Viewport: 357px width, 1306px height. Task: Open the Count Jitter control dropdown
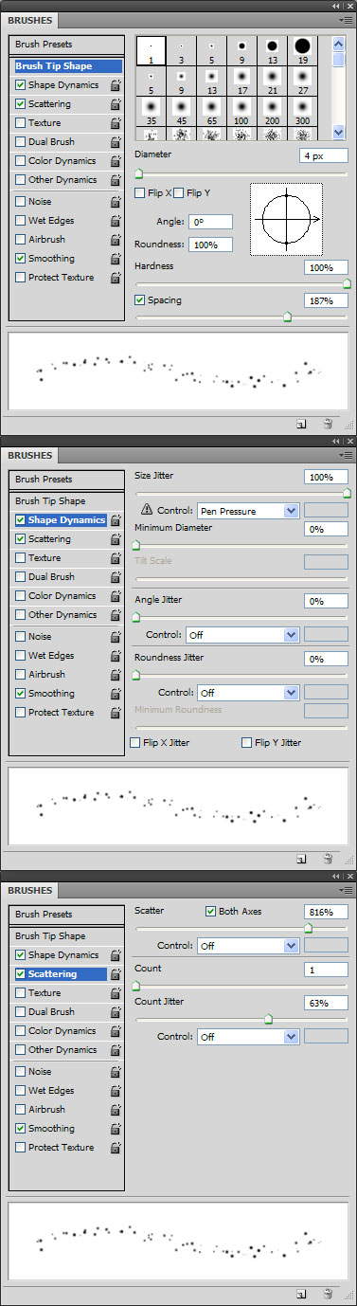click(248, 1037)
